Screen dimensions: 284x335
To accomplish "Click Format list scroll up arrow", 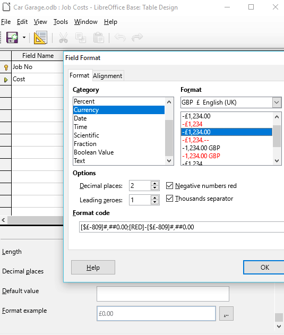I will tap(277, 117).
